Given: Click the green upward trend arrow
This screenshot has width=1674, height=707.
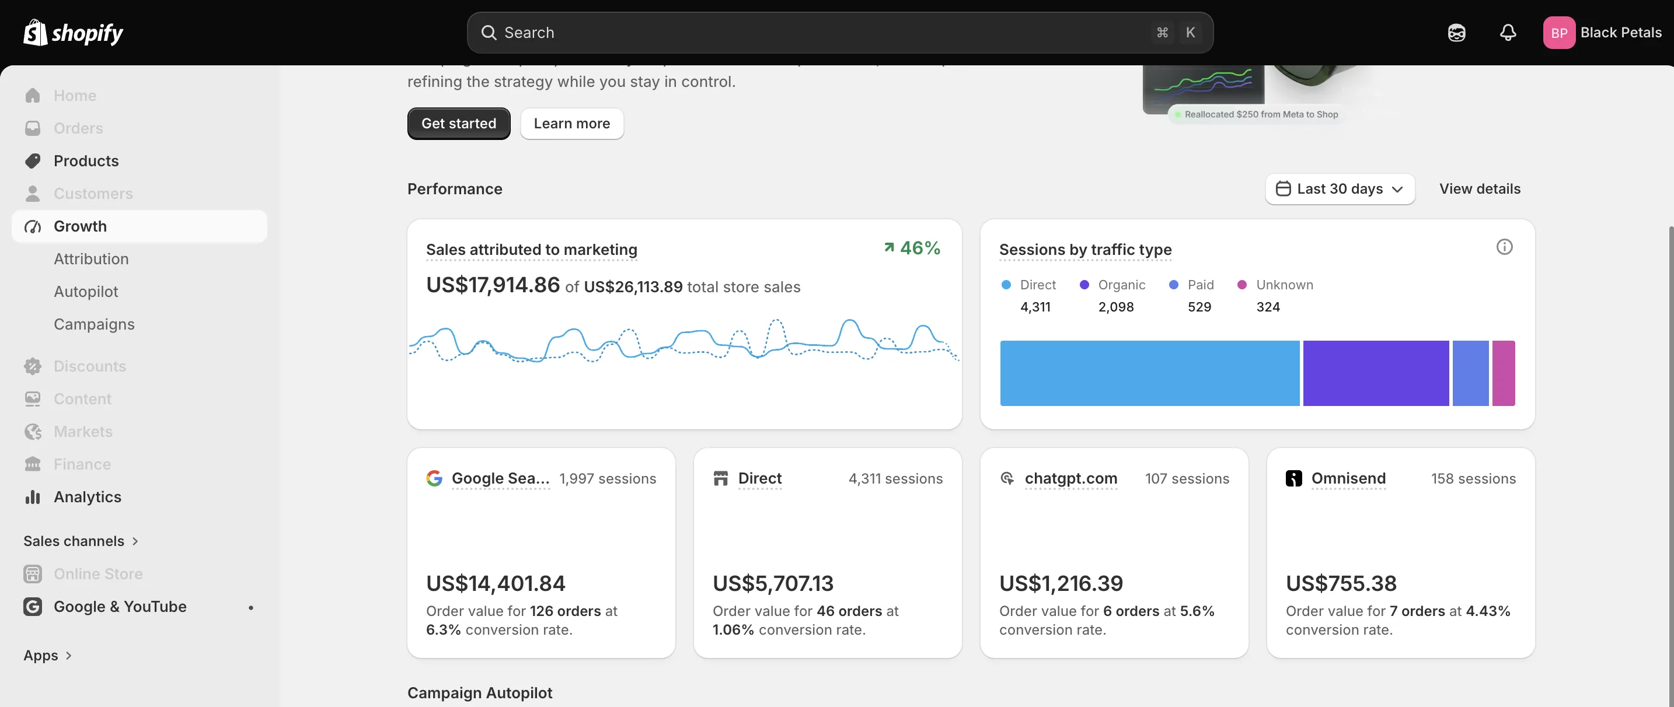Looking at the screenshot, I should click(x=889, y=247).
